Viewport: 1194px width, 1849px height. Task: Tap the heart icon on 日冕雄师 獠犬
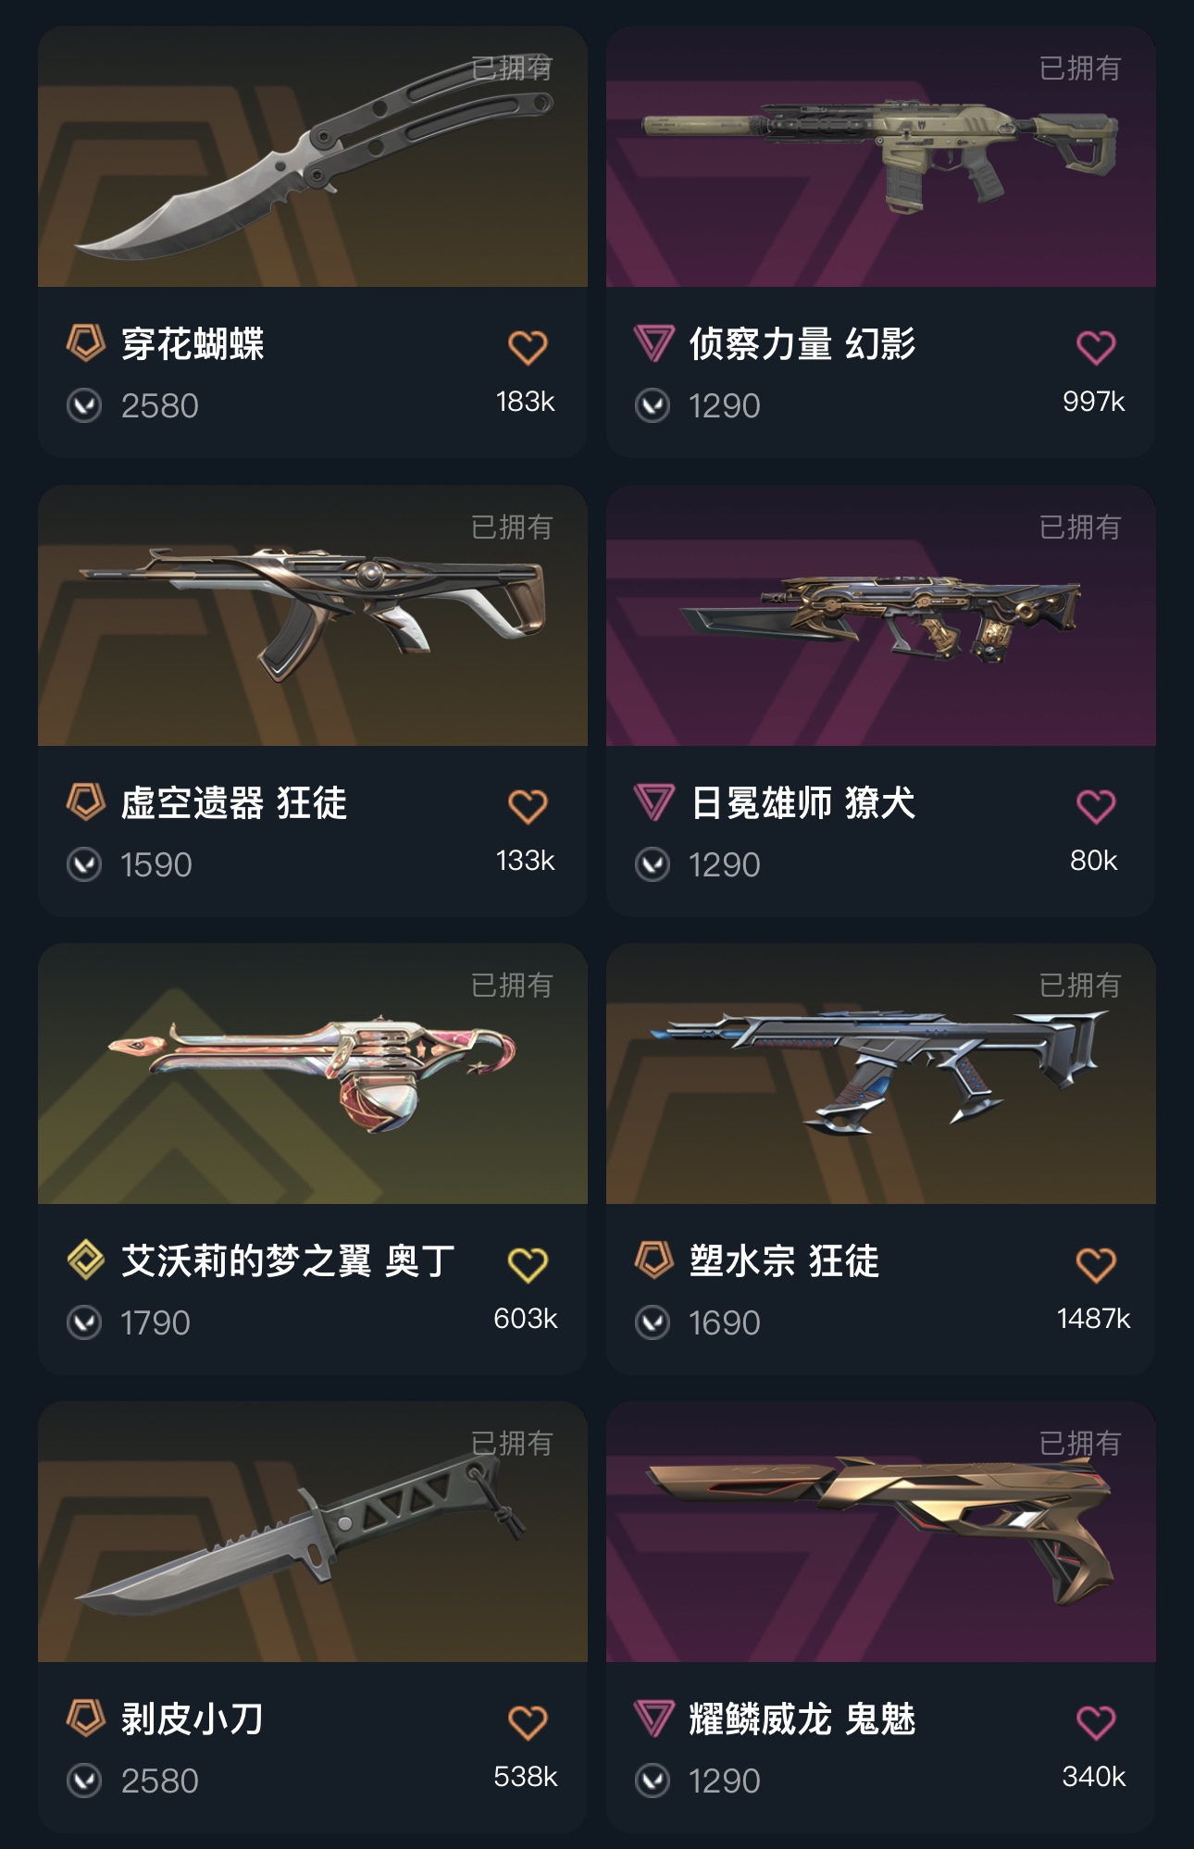pyautogui.click(x=1096, y=806)
